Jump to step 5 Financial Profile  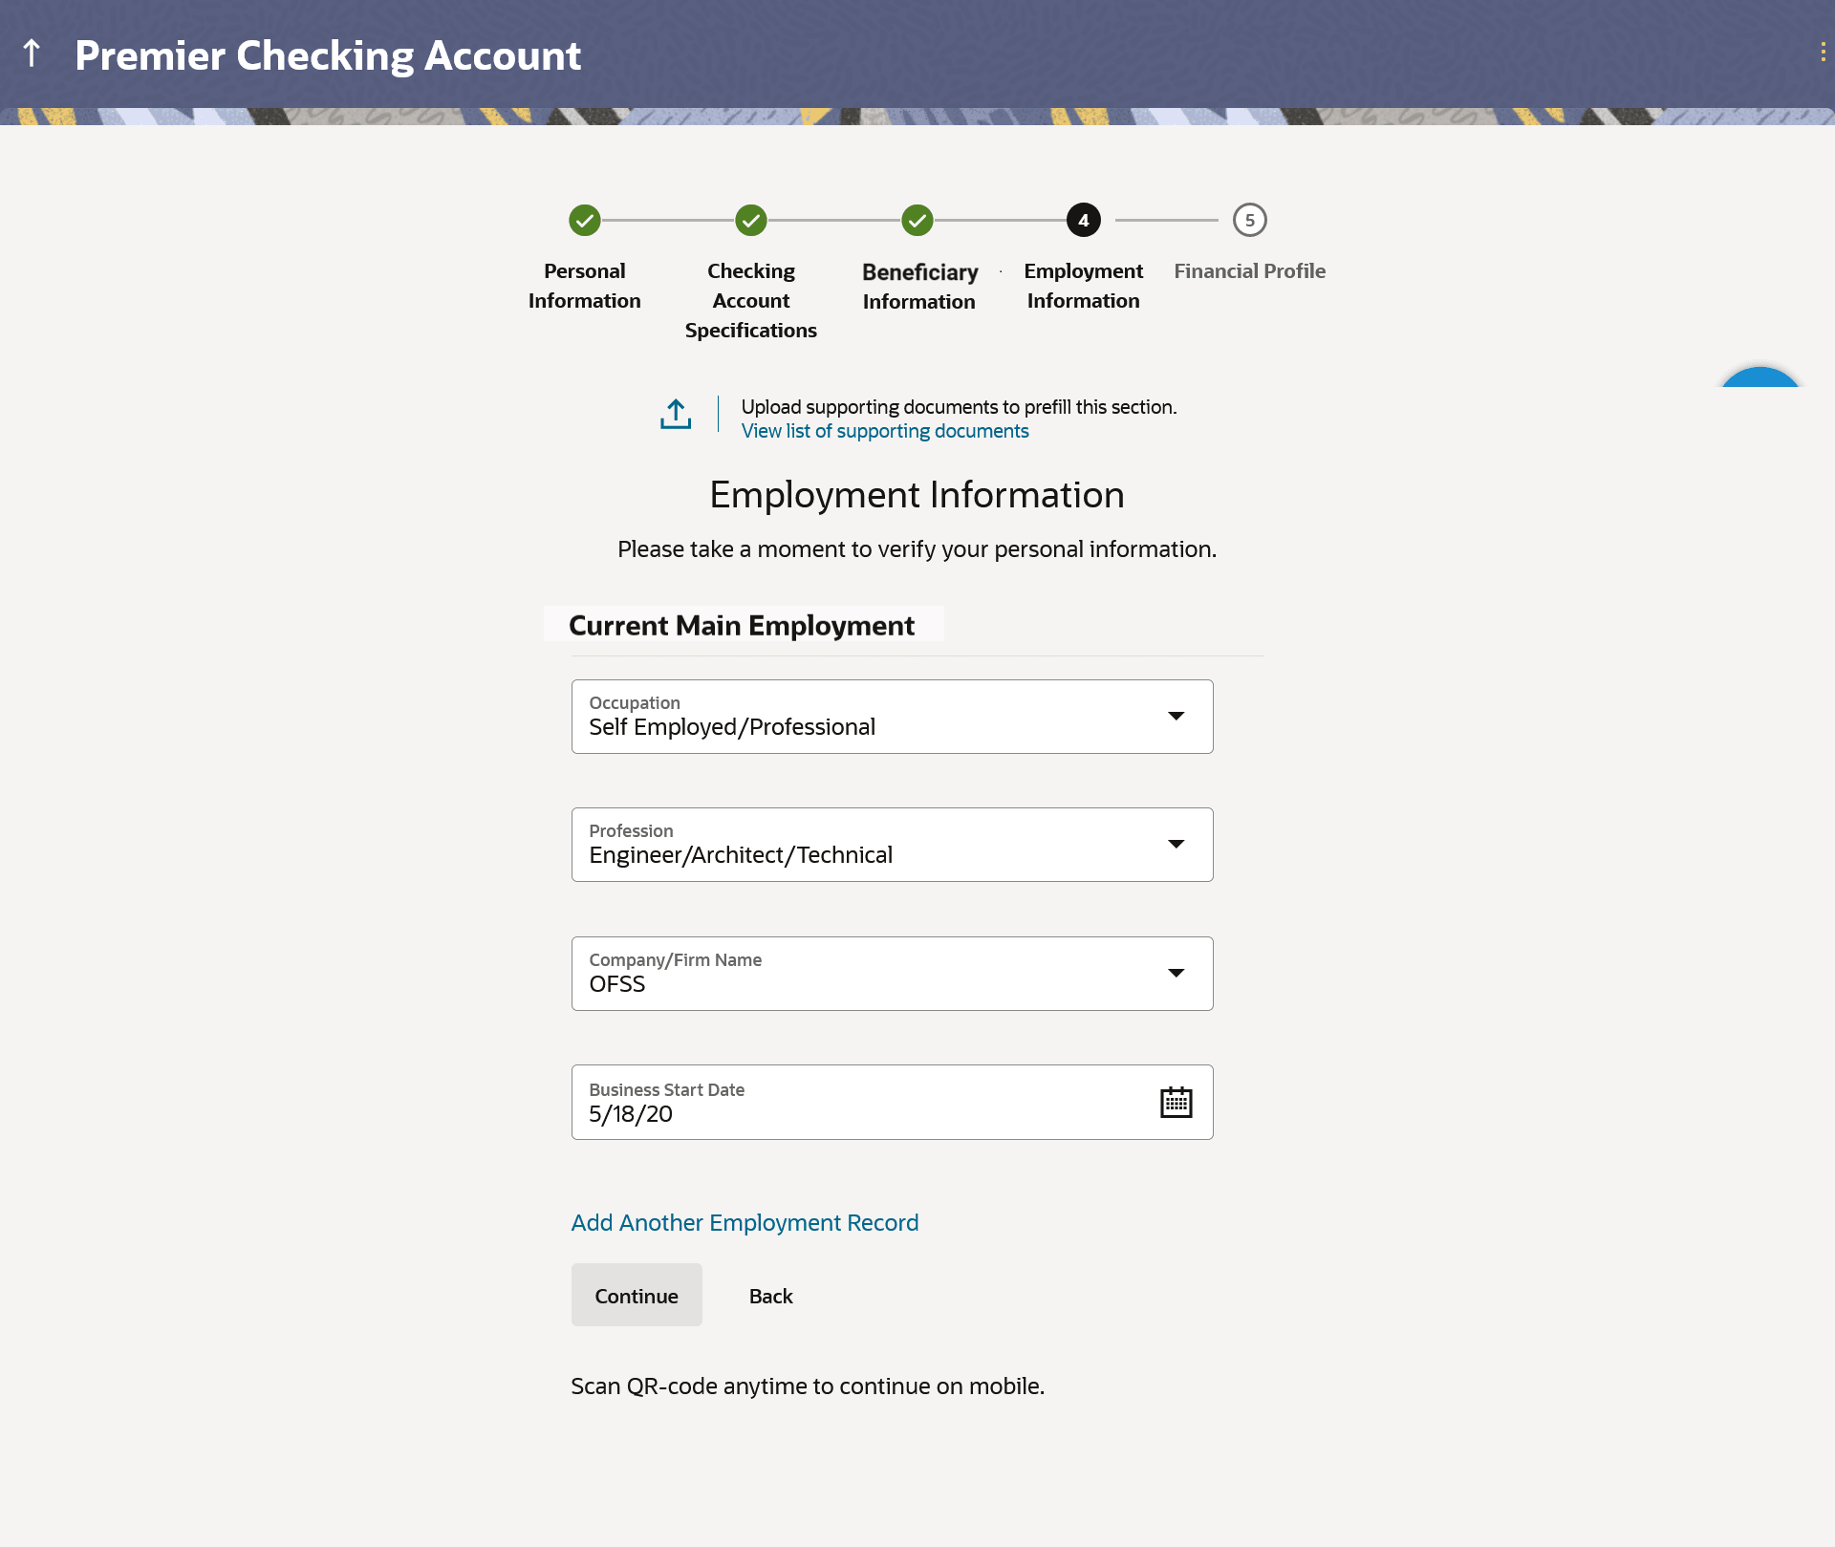click(x=1249, y=221)
